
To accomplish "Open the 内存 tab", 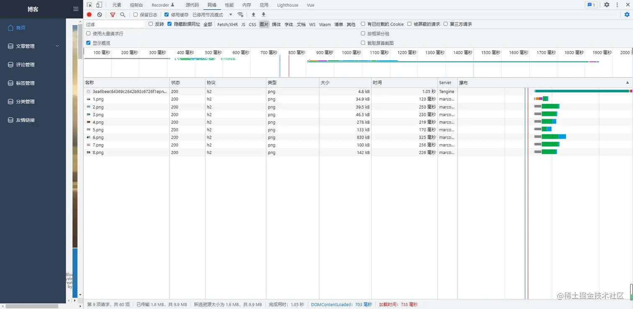I will [x=247, y=5].
